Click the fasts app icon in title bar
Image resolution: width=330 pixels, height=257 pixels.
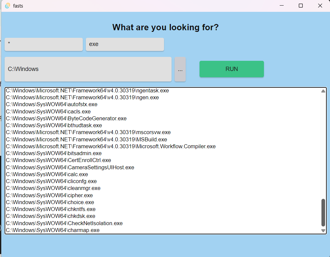click(x=8, y=6)
